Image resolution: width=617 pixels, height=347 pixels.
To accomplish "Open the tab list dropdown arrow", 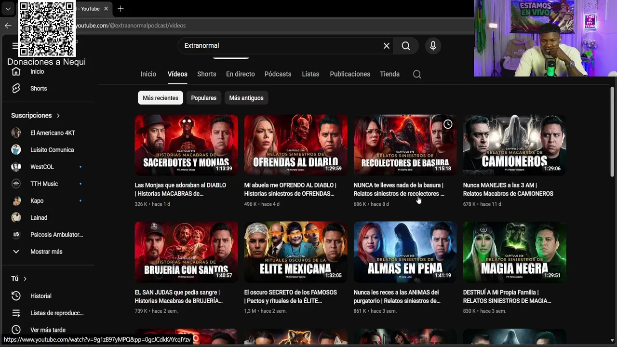I will pos(8,9).
